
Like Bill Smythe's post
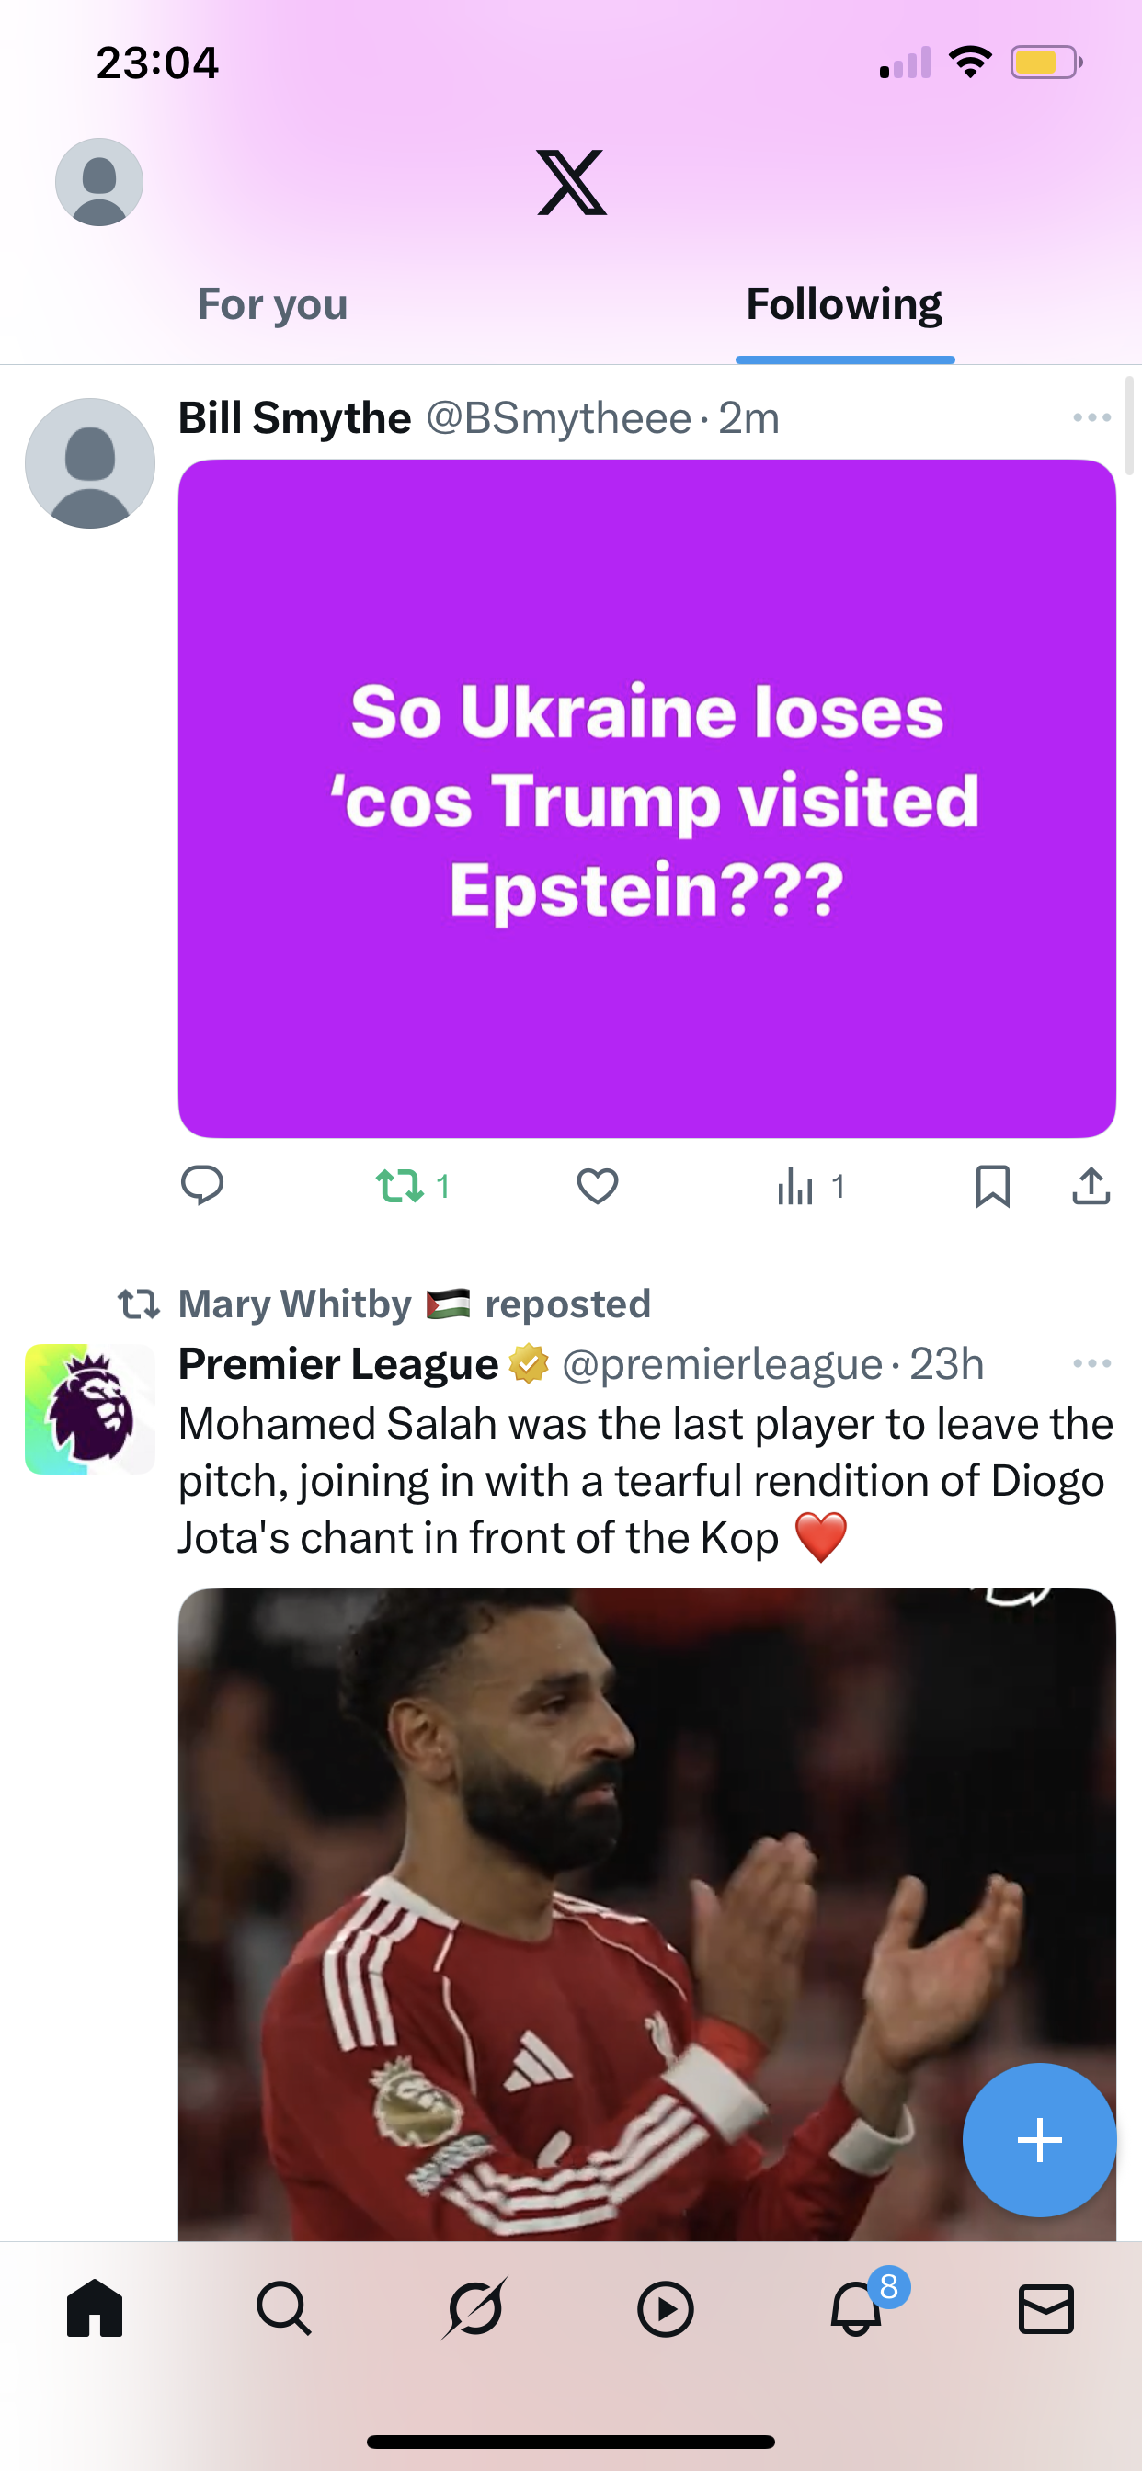[597, 1187]
